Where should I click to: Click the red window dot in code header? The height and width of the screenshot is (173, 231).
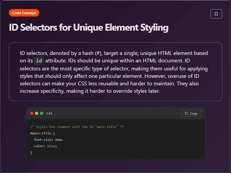point(32,113)
